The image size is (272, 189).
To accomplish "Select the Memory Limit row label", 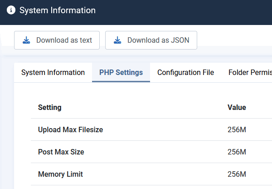I will click(x=60, y=174).
